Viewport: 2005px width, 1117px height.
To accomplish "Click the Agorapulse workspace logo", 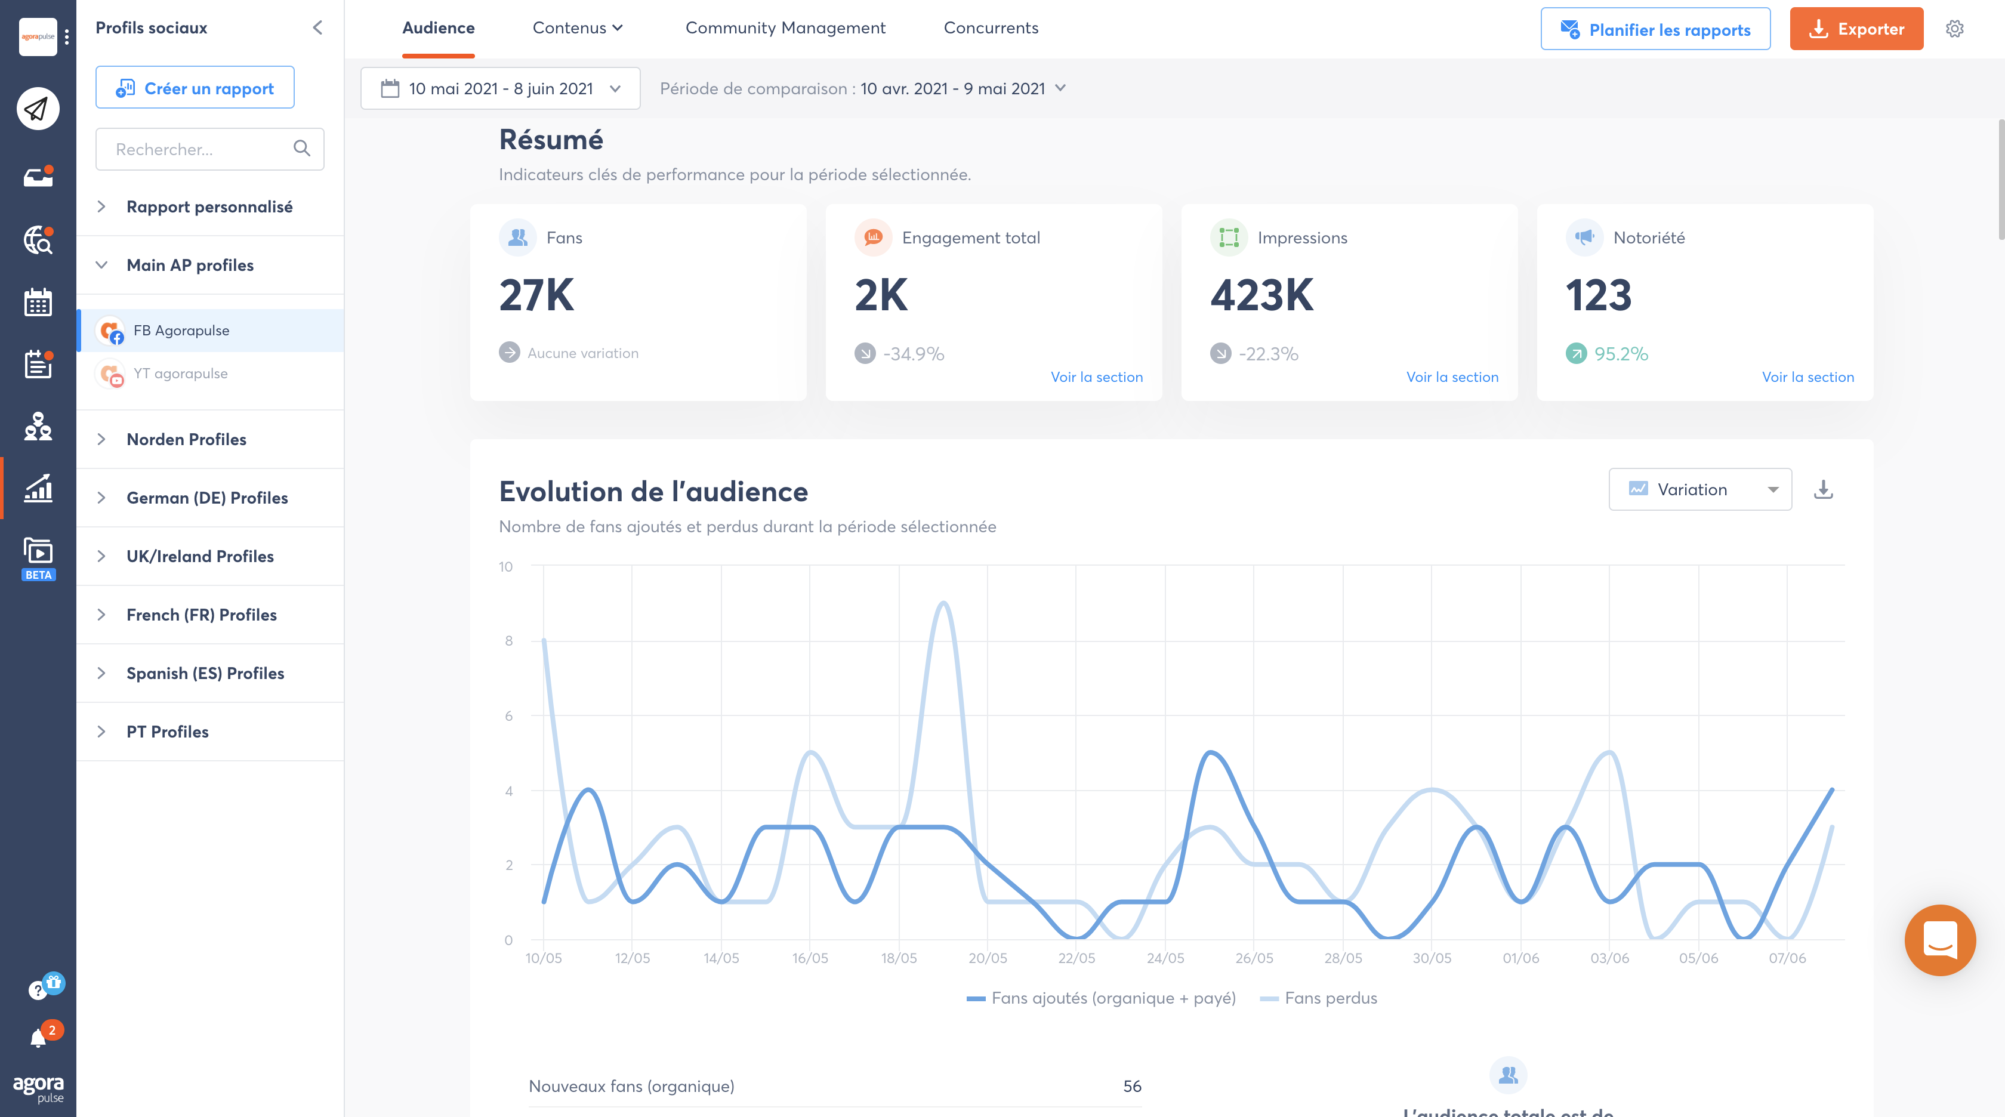I will (x=38, y=36).
